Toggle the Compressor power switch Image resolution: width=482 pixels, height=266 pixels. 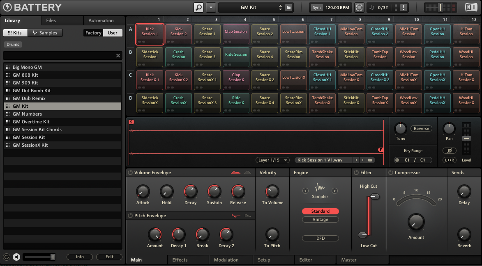[390, 173]
